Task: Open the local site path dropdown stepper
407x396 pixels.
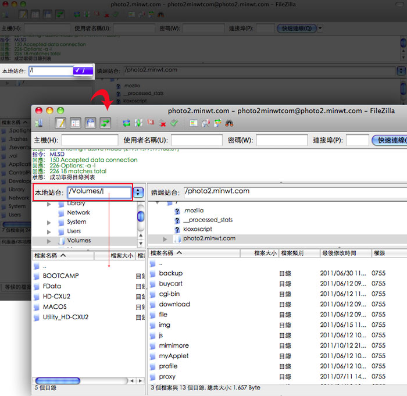Action: pyautogui.click(x=138, y=192)
